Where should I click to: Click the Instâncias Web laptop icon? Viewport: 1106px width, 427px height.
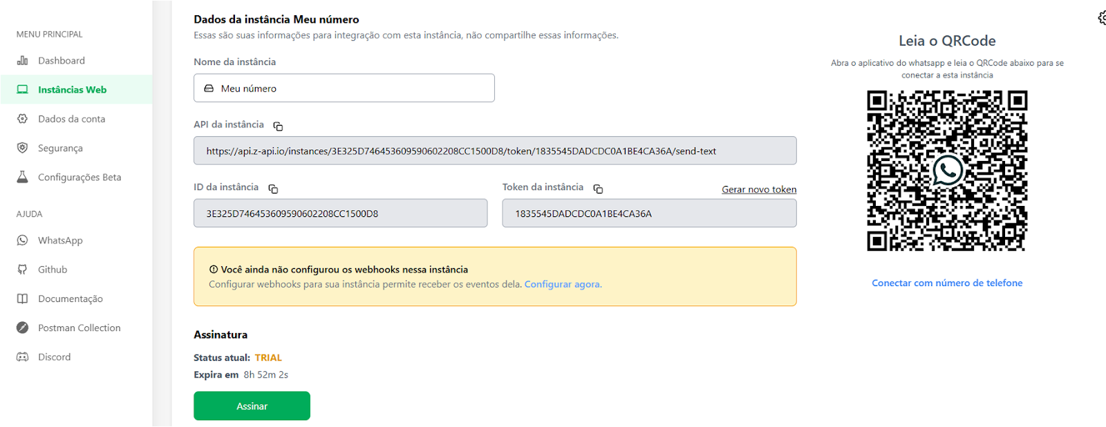[x=22, y=90]
